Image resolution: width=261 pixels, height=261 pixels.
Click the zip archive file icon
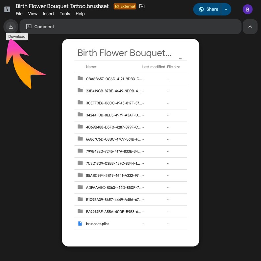point(7,9)
